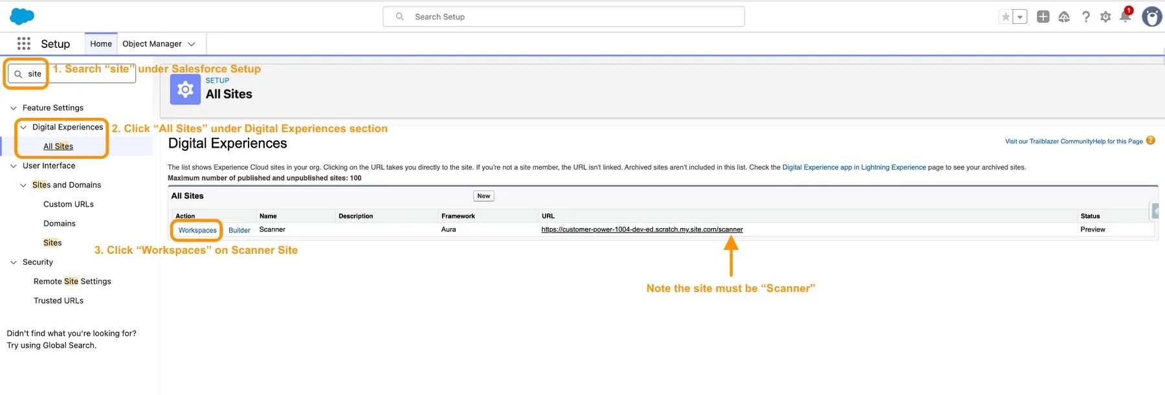Viewport: 1165px width, 395px height.
Task: Collapse the Sites and Domains node
Action: (x=23, y=185)
